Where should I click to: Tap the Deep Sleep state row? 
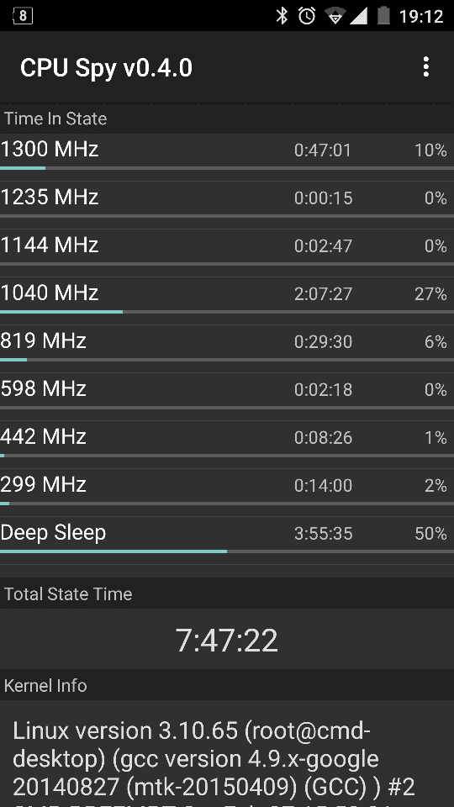[227, 535]
